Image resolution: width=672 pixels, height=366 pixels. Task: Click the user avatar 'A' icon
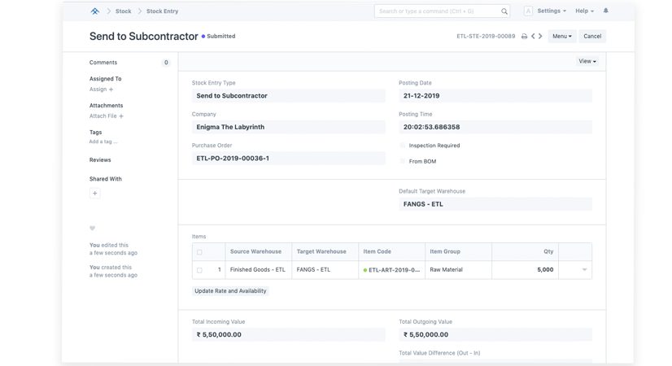pyautogui.click(x=528, y=11)
